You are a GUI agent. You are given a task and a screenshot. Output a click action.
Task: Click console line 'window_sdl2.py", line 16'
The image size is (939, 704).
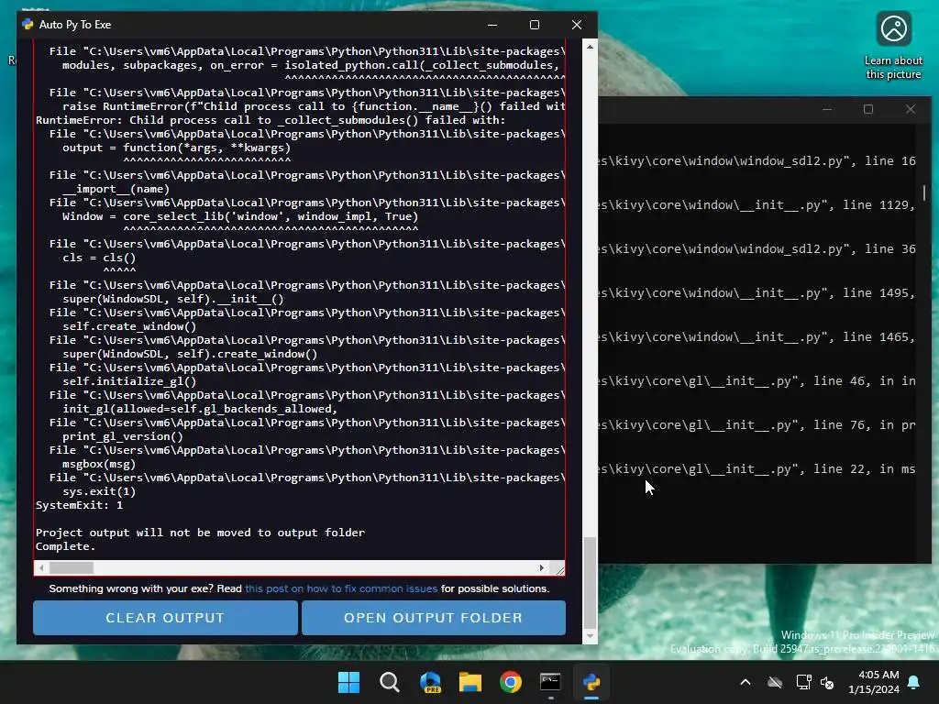coord(757,161)
